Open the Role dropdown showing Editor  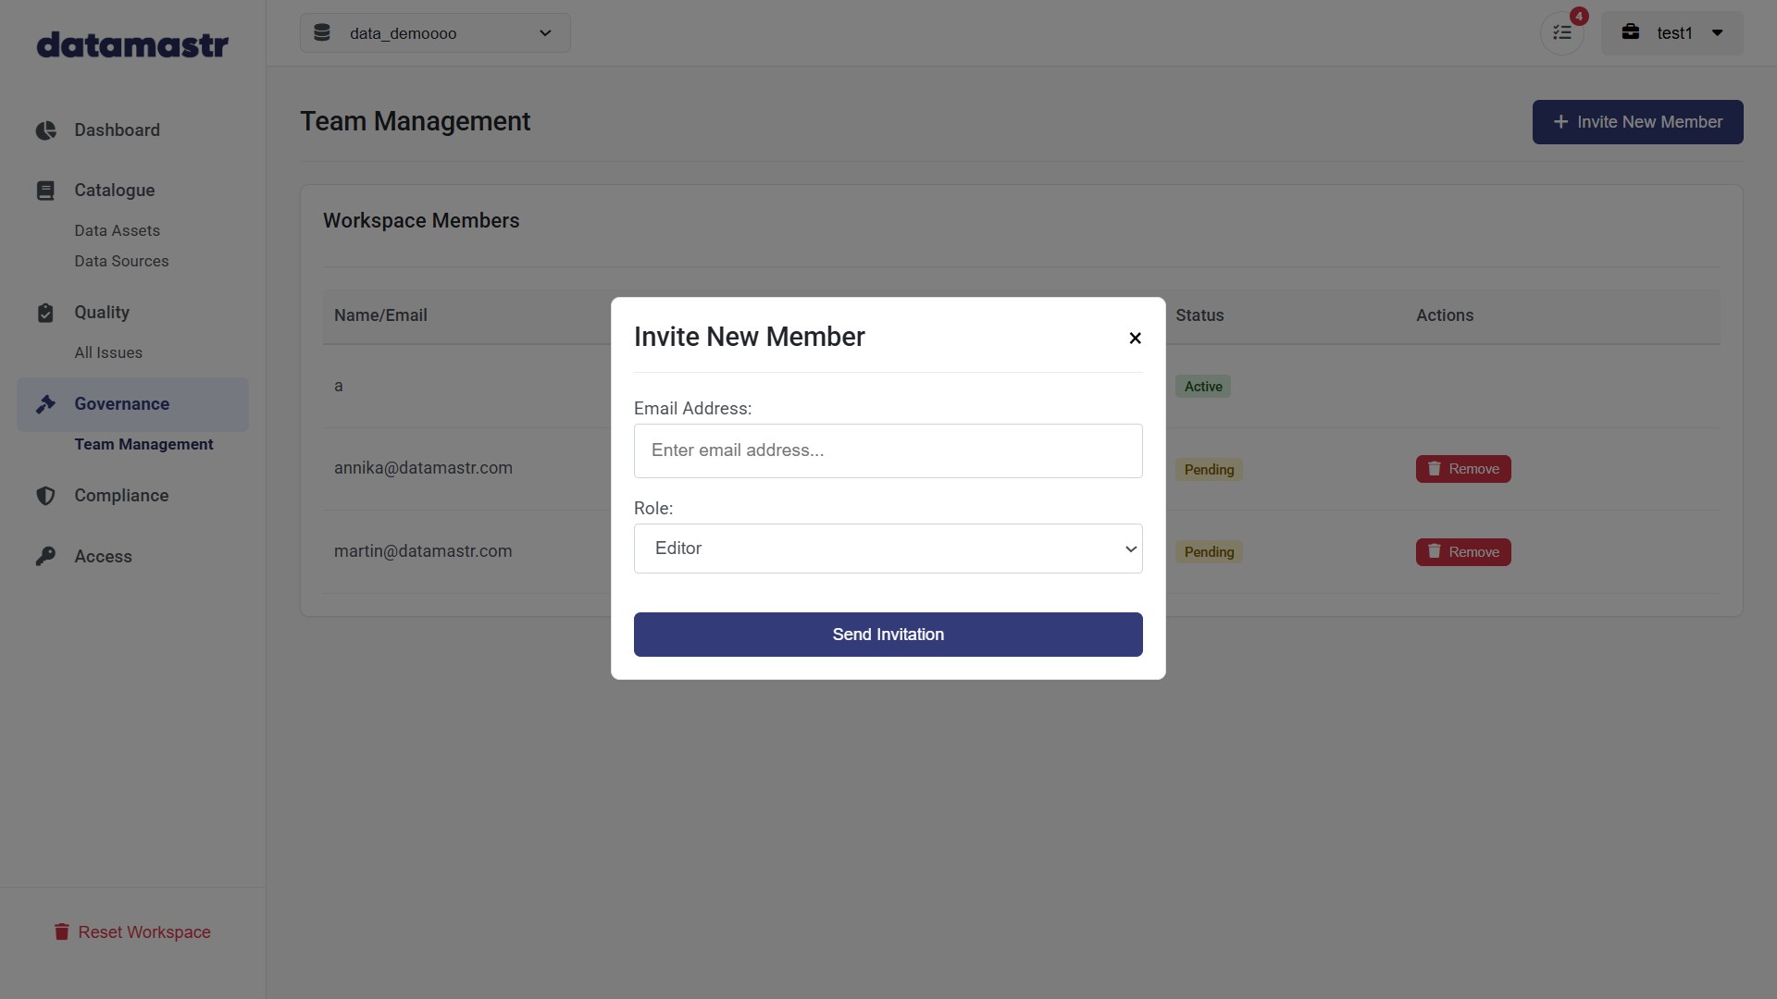coord(888,549)
